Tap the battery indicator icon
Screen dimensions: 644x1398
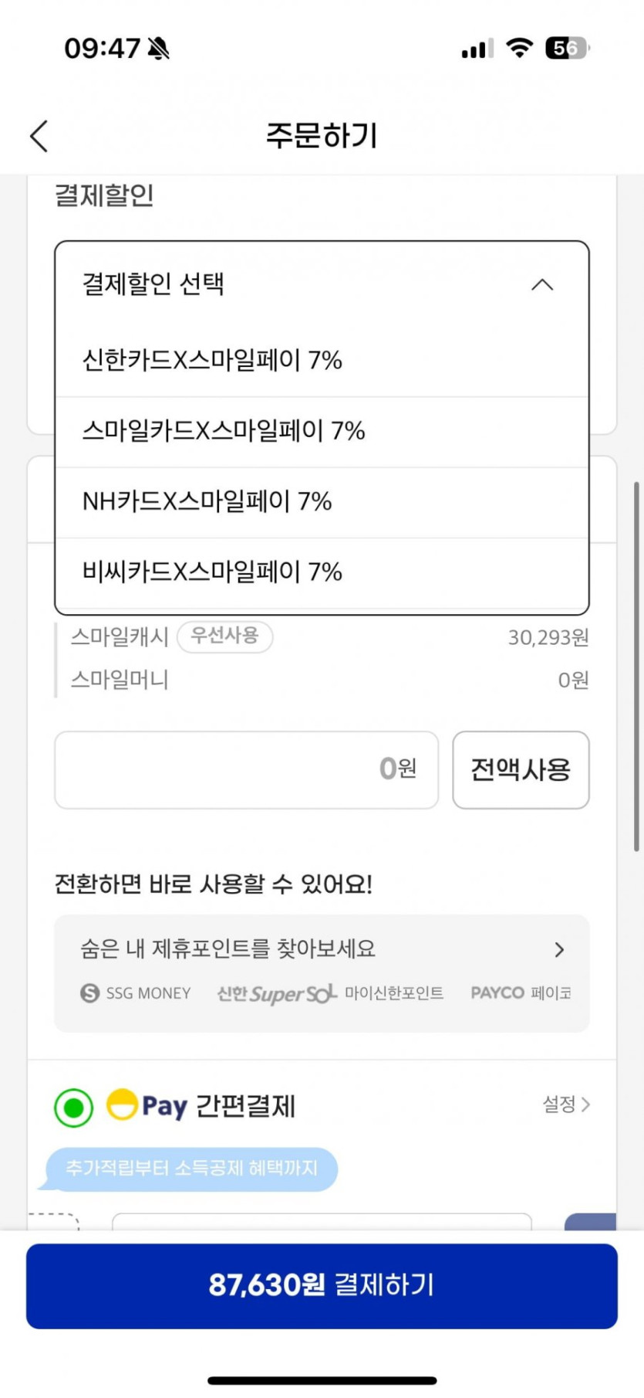coord(566,48)
